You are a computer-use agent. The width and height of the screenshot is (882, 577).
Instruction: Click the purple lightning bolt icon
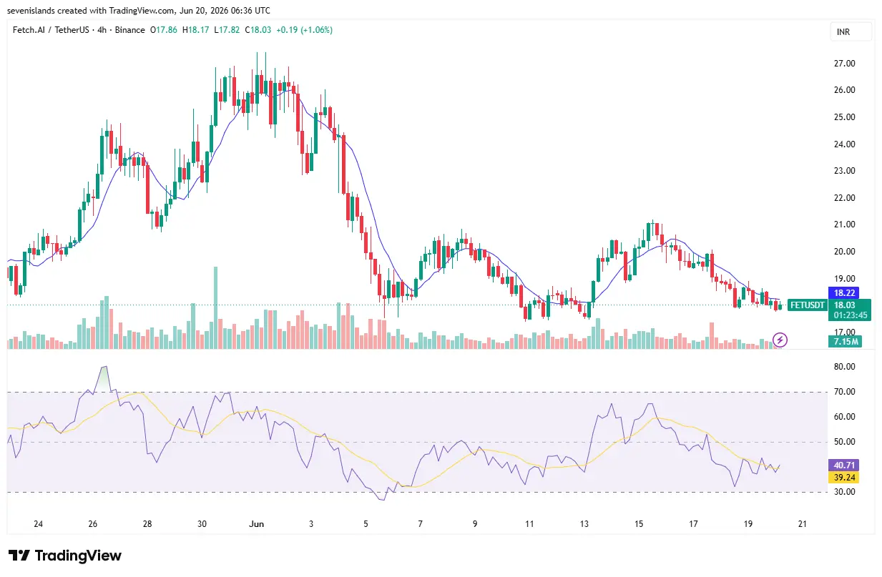780,340
